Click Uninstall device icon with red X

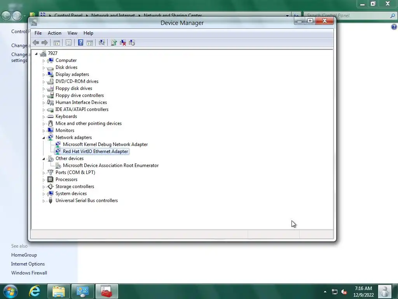[x=123, y=43]
